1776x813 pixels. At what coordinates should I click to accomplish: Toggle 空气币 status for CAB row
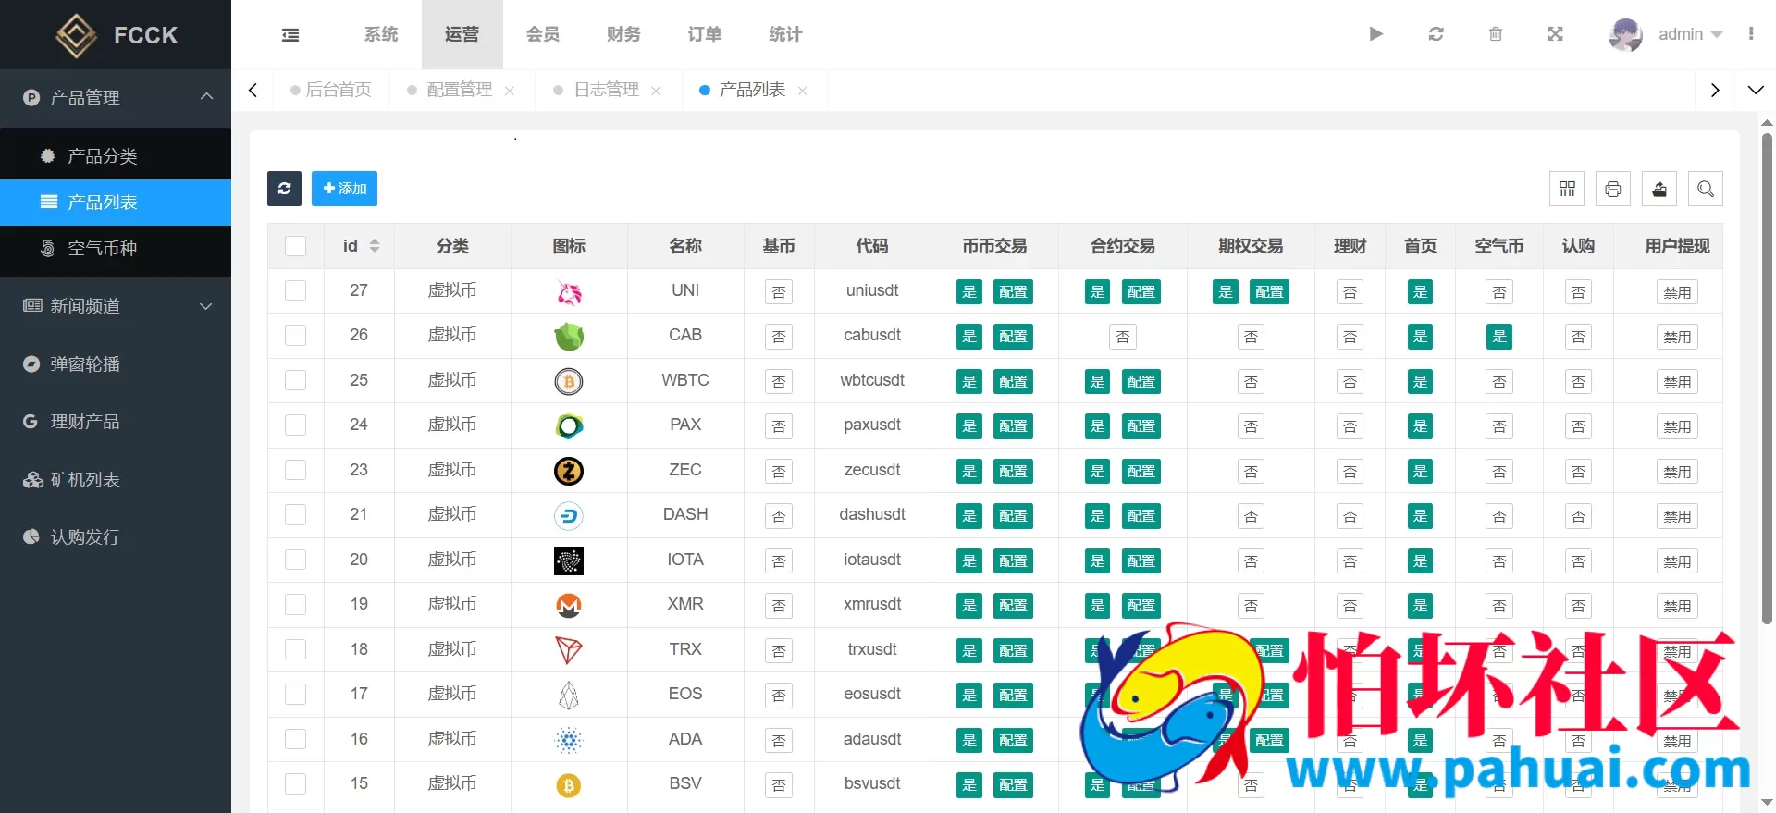click(x=1499, y=337)
